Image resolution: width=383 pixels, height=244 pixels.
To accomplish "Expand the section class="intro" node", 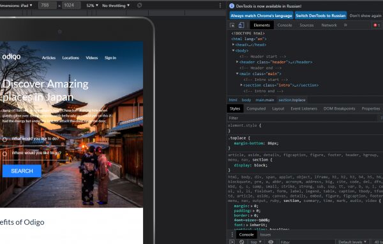I will coord(241,85).
